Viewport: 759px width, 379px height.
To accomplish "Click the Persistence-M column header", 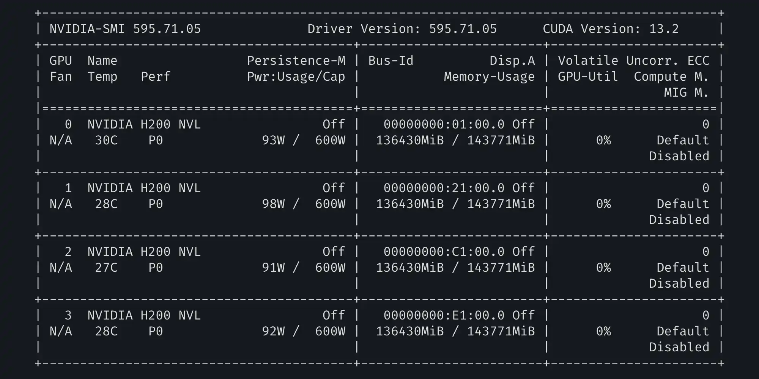I will click(x=296, y=61).
